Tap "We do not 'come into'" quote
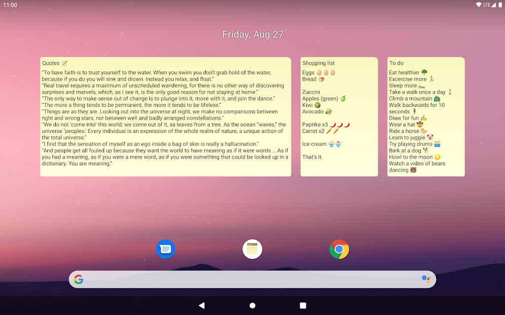Viewport: 505px width, 315px height. [x=164, y=131]
